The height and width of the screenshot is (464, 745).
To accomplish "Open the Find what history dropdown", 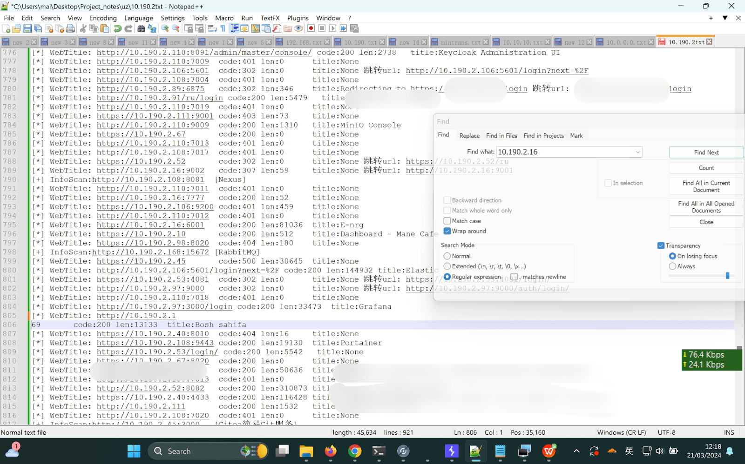I will [x=637, y=152].
